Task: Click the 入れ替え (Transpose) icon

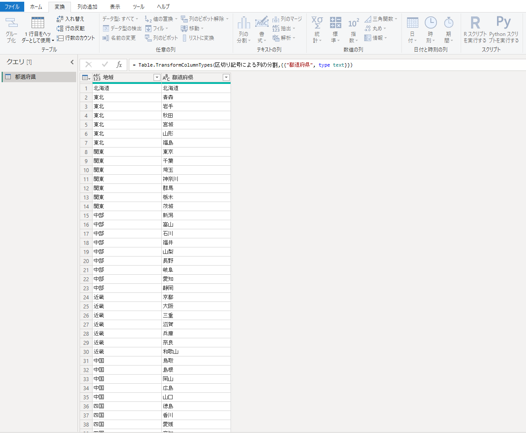Action: (x=60, y=19)
